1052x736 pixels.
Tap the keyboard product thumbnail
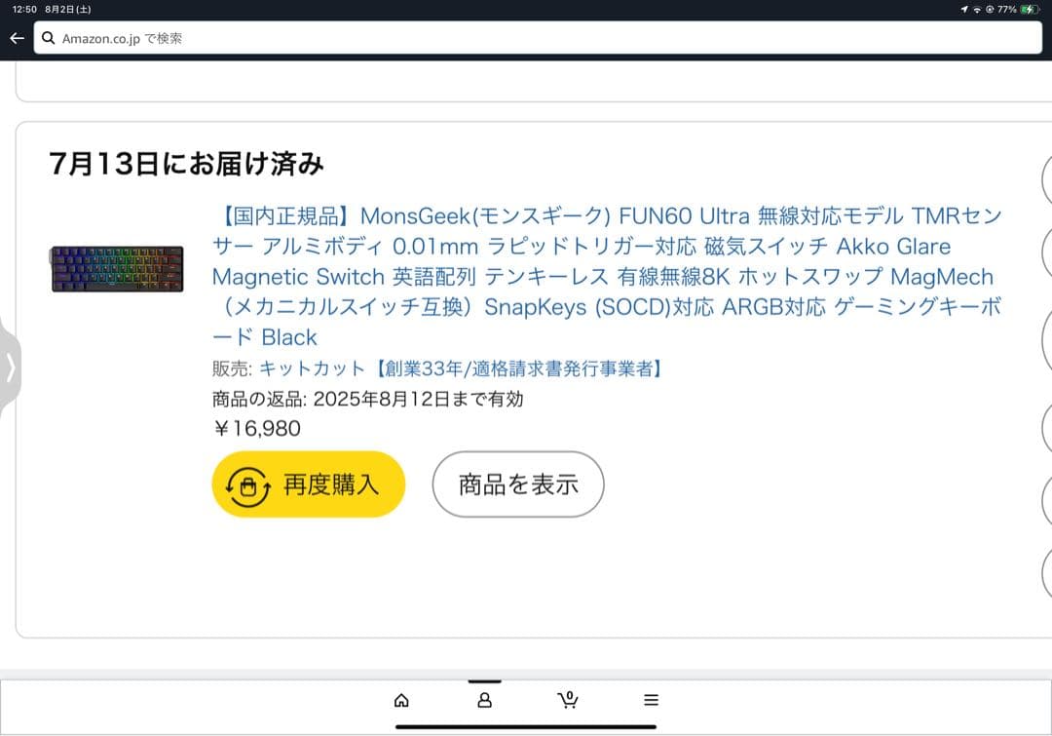click(117, 269)
